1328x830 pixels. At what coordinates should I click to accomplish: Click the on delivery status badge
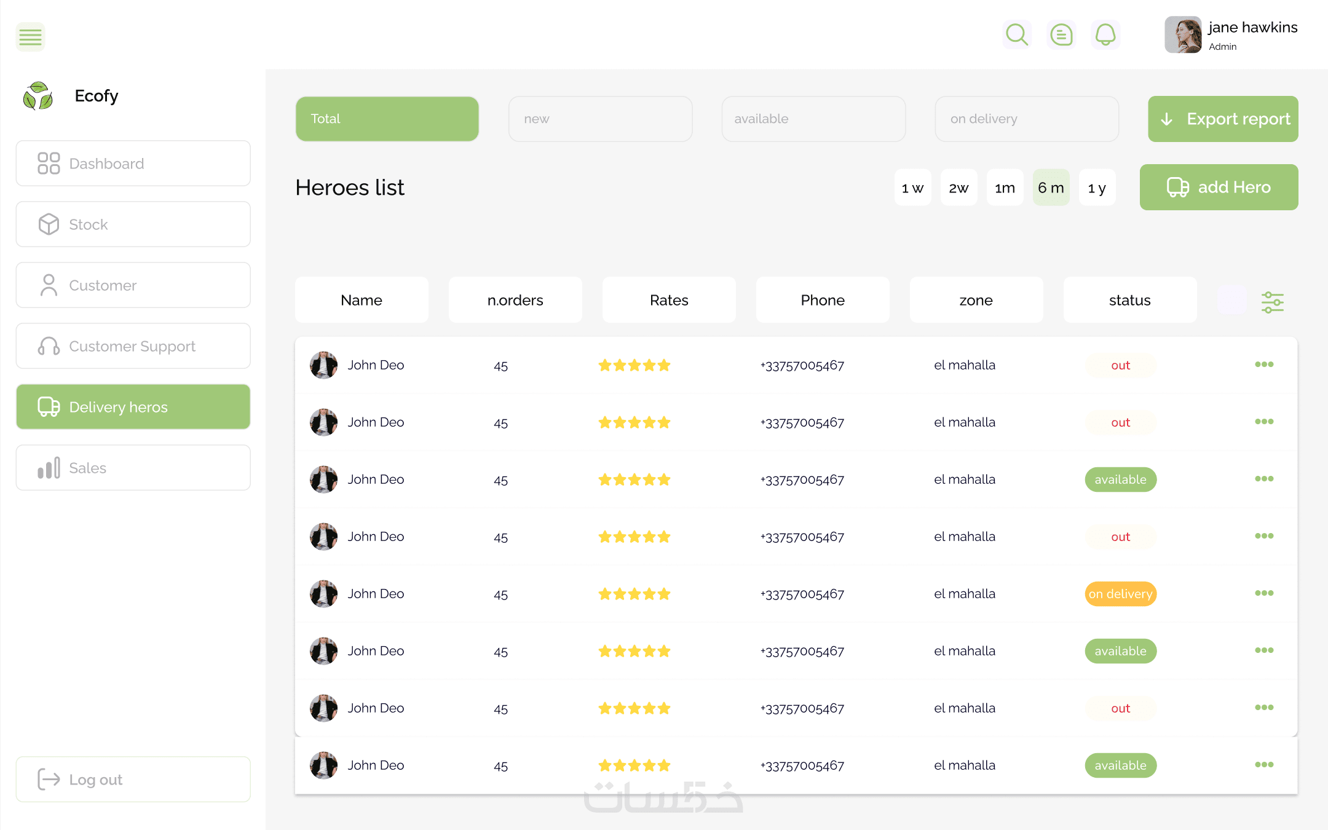pyautogui.click(x=1120, y=594)
